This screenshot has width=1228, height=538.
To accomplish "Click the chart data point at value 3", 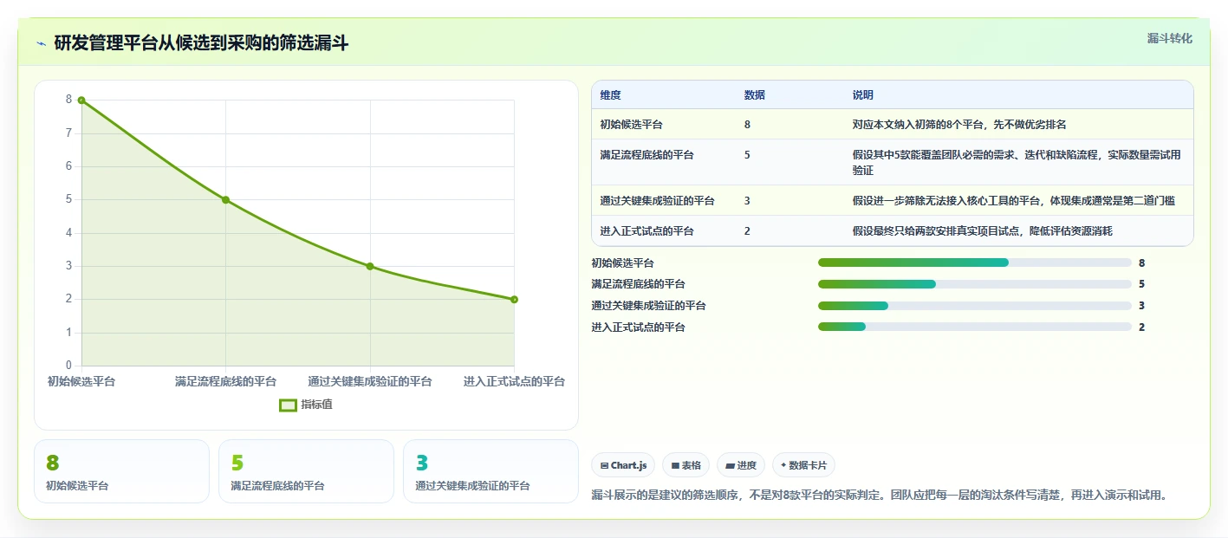I will [x=370, y=267].
